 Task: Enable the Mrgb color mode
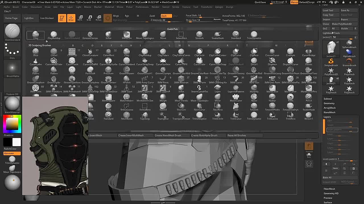tap(116, 16)
